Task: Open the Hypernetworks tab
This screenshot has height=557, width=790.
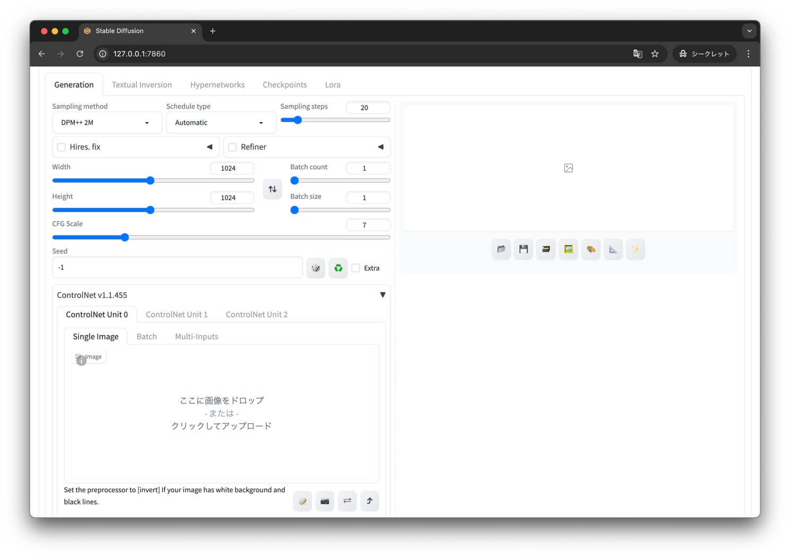Action: [218, 85]
